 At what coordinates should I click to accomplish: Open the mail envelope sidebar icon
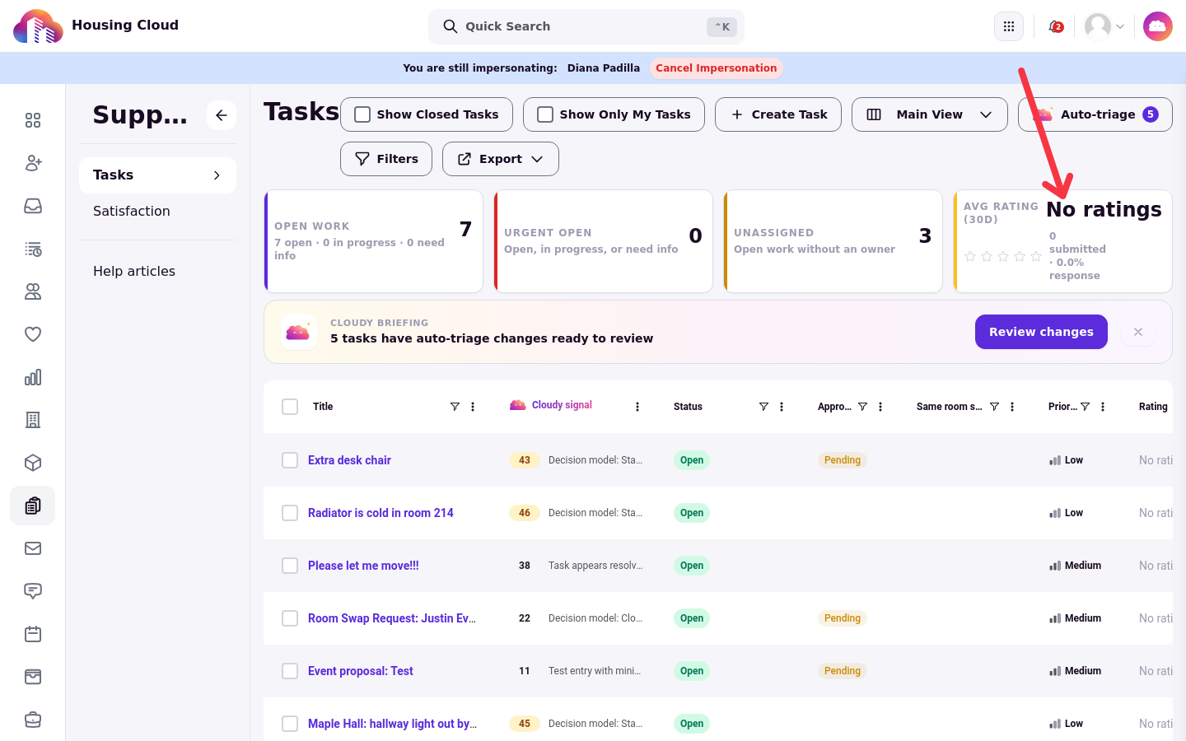[x=33, y=548]
